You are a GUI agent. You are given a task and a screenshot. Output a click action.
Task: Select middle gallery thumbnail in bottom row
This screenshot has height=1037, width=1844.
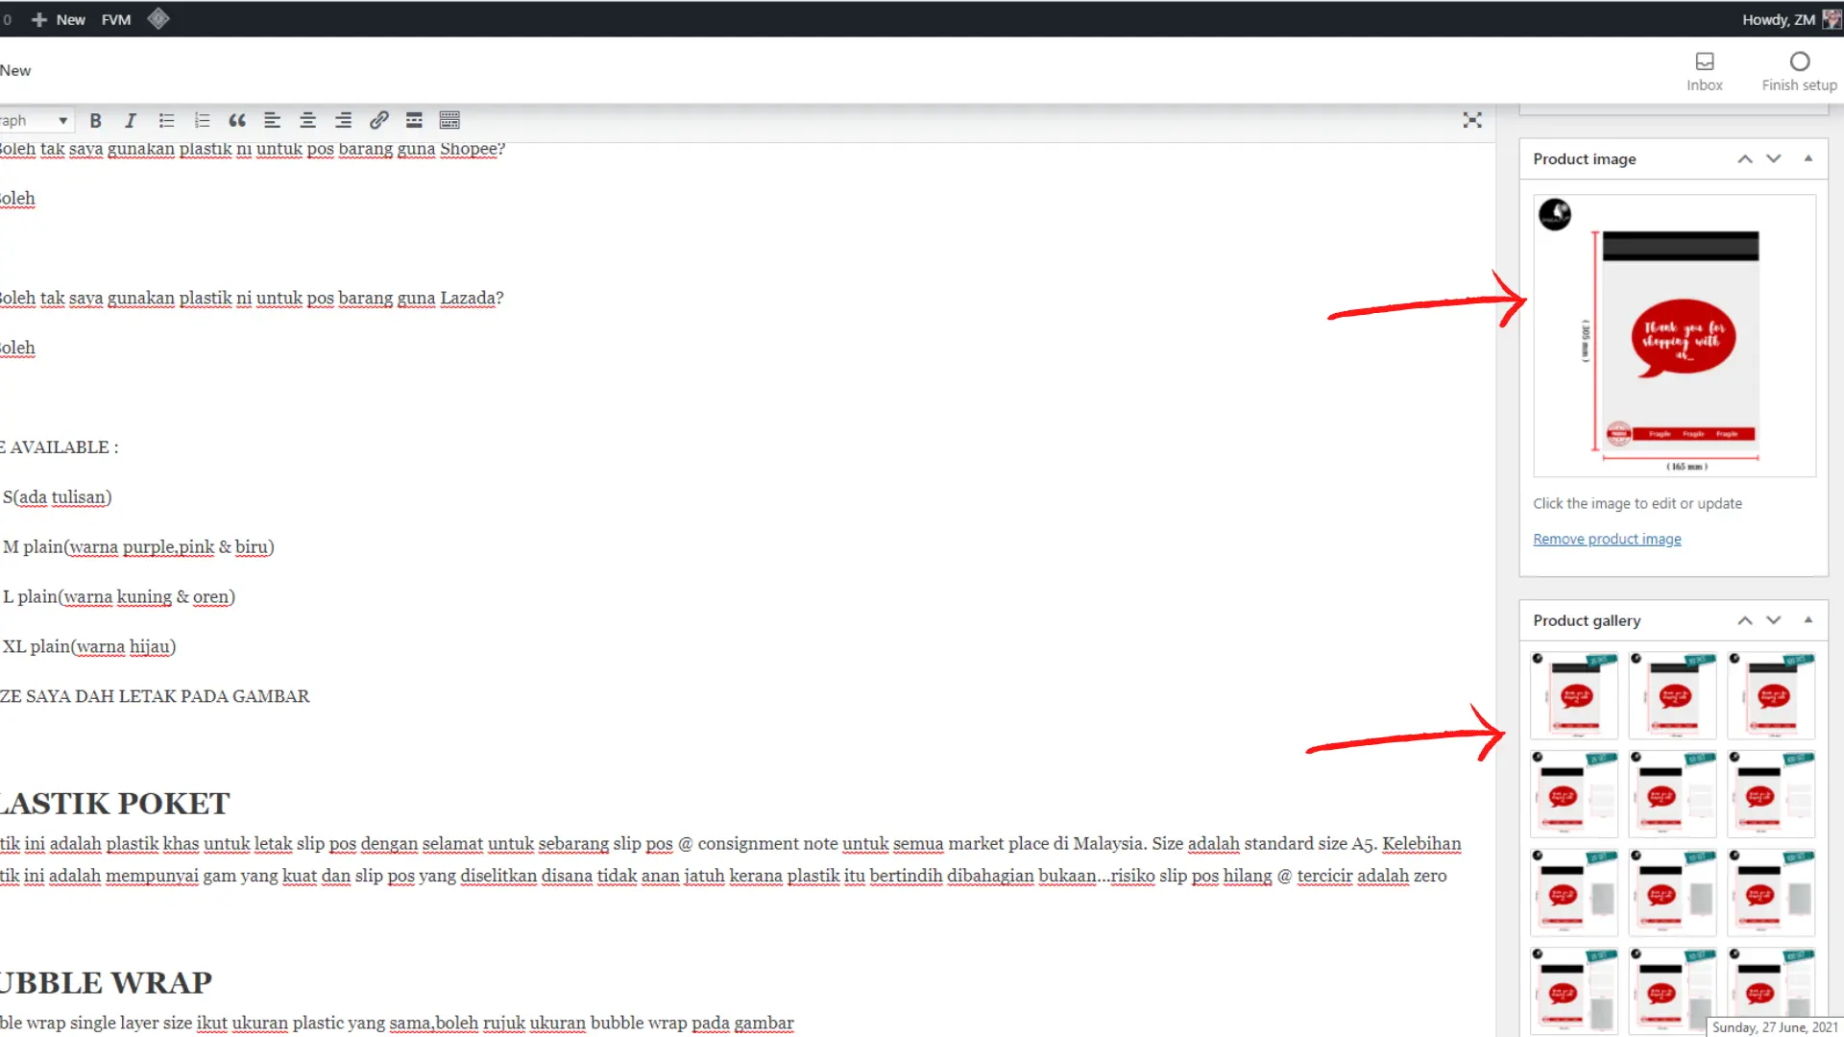click(1672, 991)
